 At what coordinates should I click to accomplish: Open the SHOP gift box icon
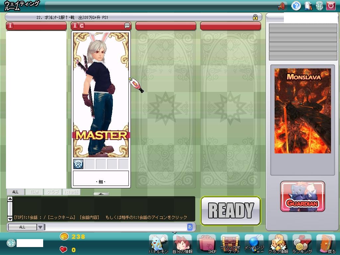206,244
